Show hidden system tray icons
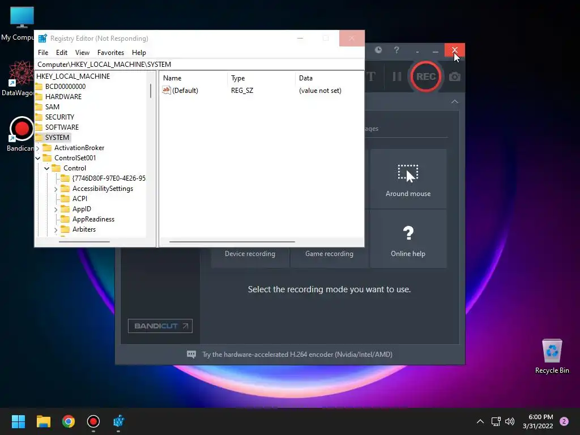 (x=480, y=421)
